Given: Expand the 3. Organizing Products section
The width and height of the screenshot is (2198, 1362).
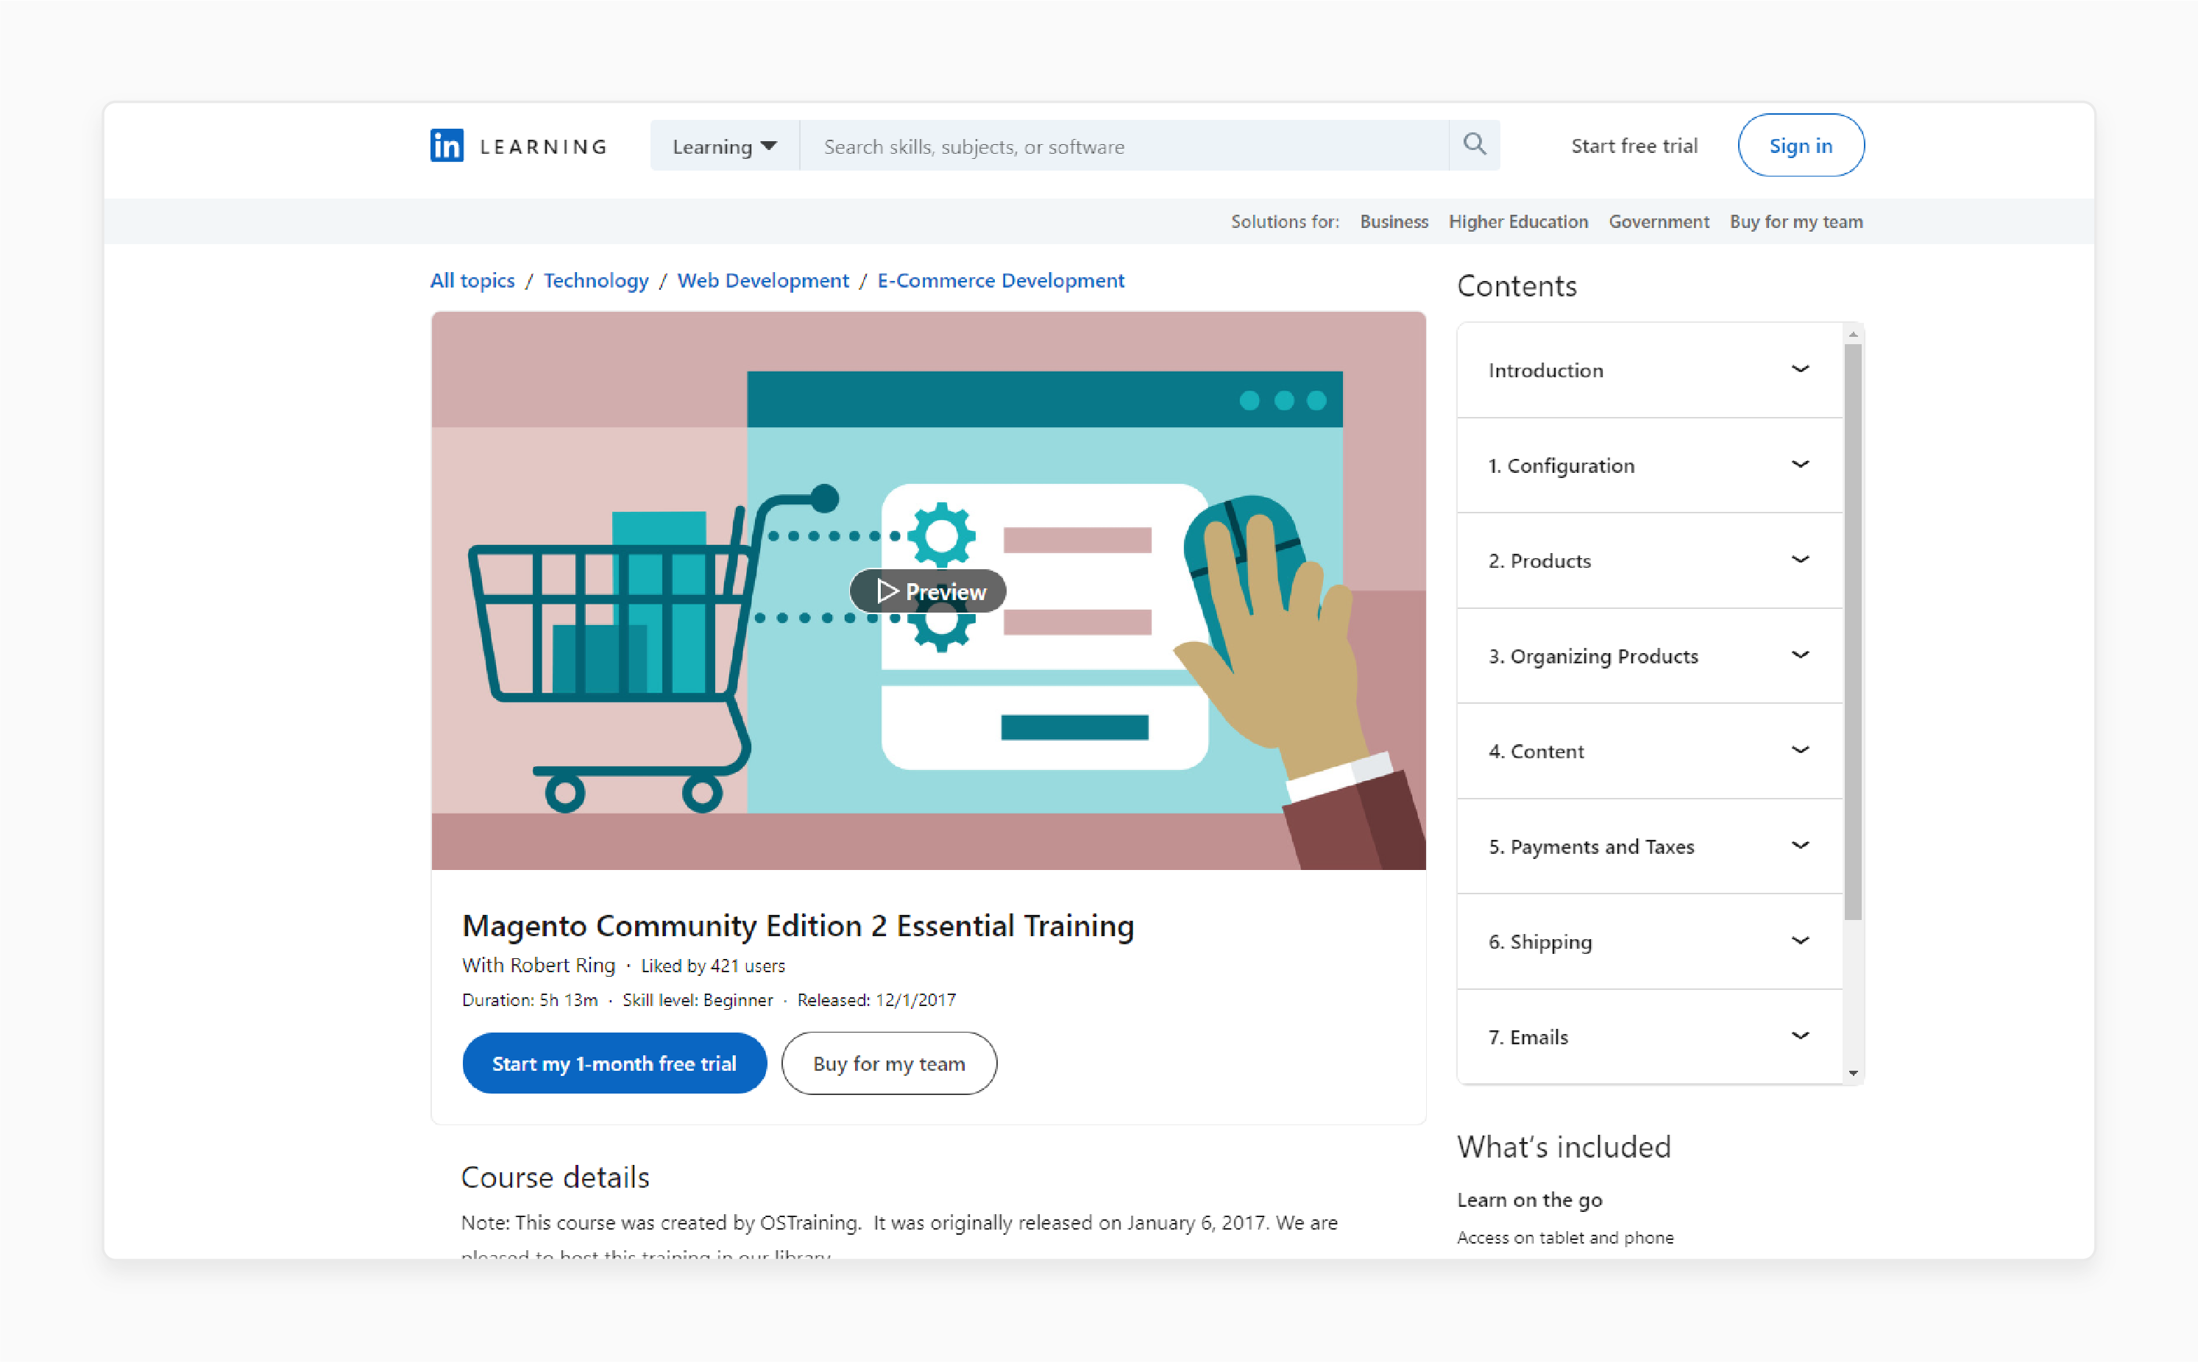Looking at the screenshot, I should coord(1649,656).
